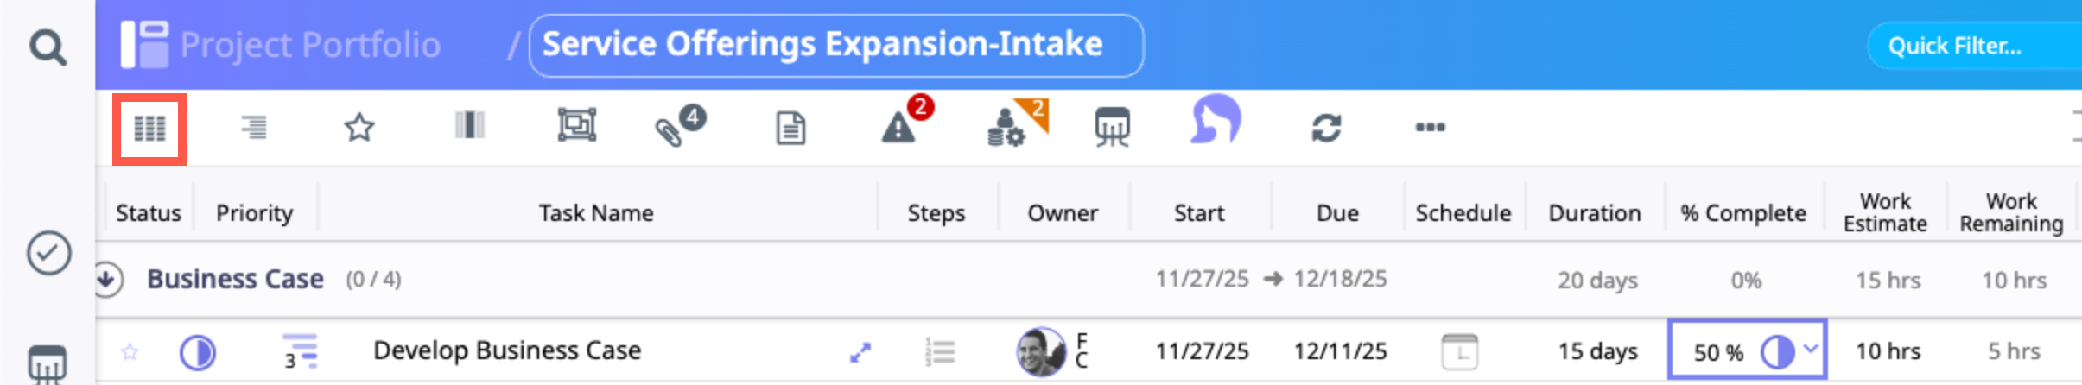
Task: Sort by the Task Name column header
Action: (595, 213)
